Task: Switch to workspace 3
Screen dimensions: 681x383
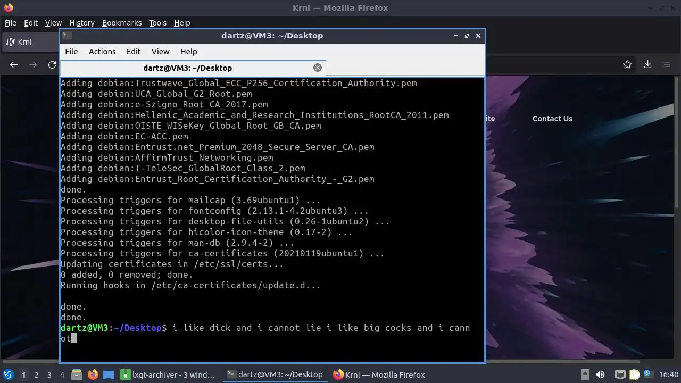Action: (x=49, y=374)
